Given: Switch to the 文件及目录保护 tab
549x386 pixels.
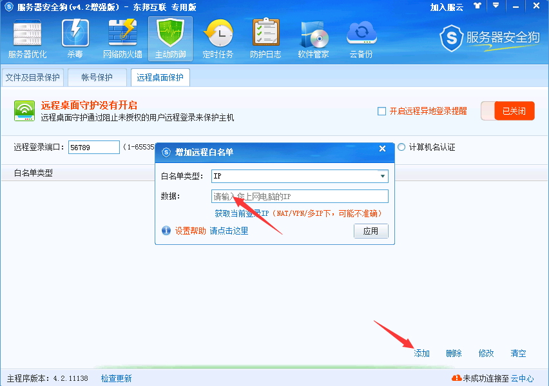Looking at the screenshot, I should tap(33, 77).
